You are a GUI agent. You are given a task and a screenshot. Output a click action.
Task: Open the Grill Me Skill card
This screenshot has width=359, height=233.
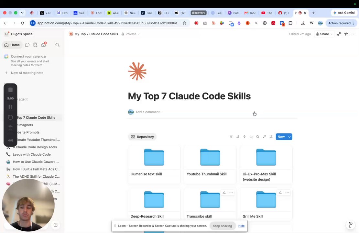pyautogui.click(x=266, y=204)
